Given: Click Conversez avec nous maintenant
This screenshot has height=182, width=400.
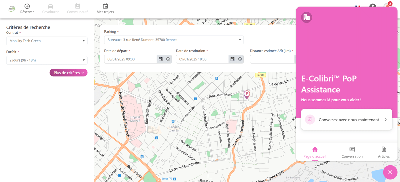Looking at the screenshot, I should pos(346,119).
